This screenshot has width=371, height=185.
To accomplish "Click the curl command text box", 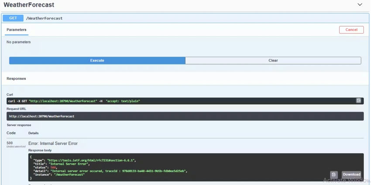I will pyautogui.click(x=185, y=101).
